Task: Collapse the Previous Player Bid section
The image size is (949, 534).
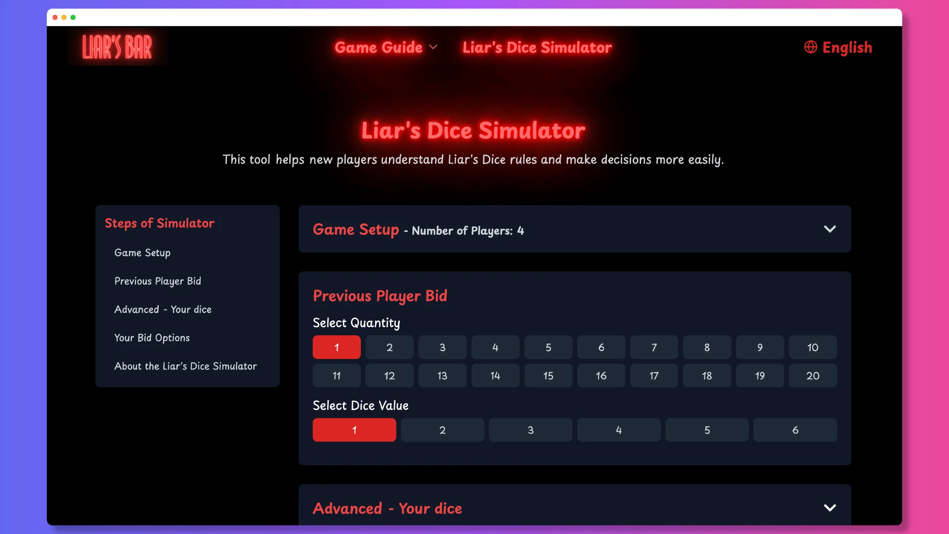Action: point(379,295)
